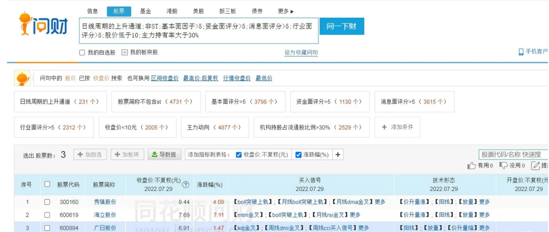This screenshot has height=232, width=549.
Task: Click the thumbs-down 没用 icon
Action: (503, 165)
